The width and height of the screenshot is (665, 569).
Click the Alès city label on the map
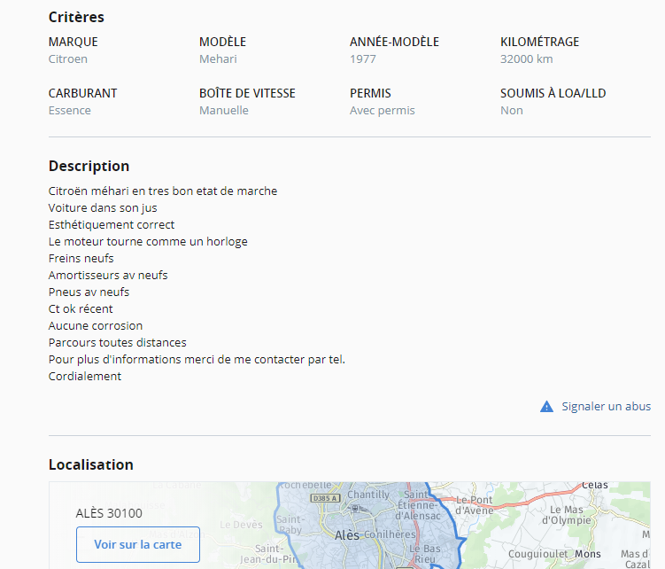click(347, 535)
